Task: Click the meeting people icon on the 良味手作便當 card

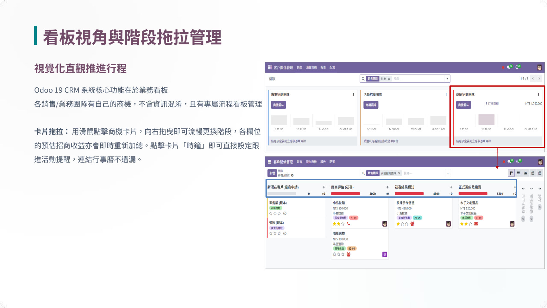Action: point(412,224)
